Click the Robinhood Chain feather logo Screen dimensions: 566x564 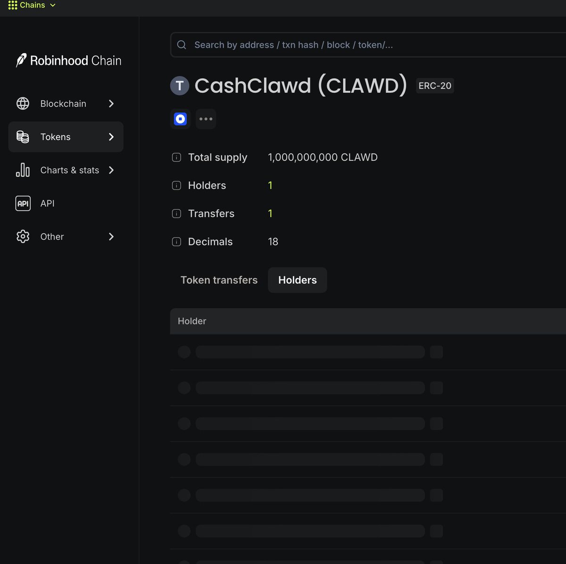point(21,60)
